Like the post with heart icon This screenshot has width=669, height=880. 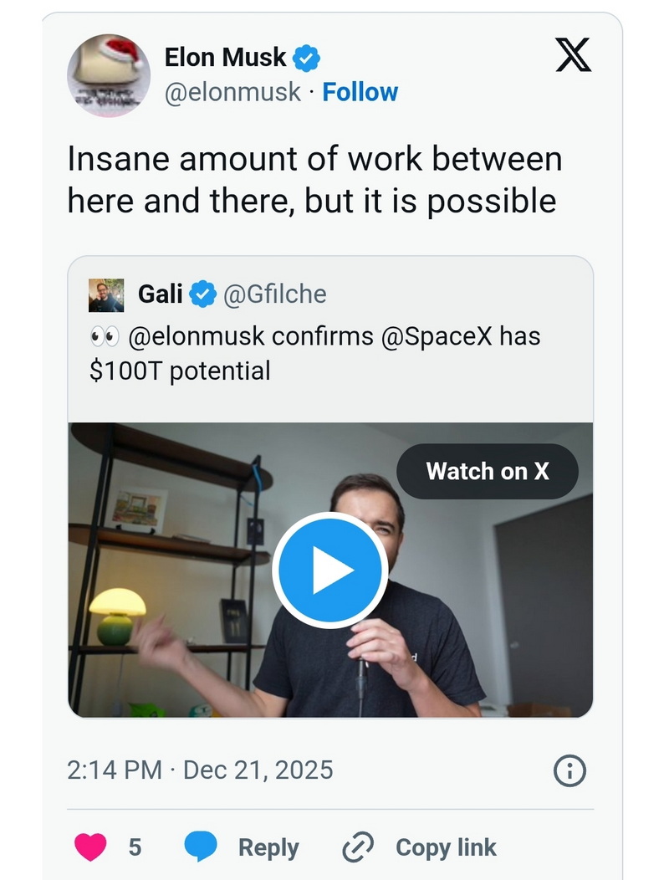(90, 847)
